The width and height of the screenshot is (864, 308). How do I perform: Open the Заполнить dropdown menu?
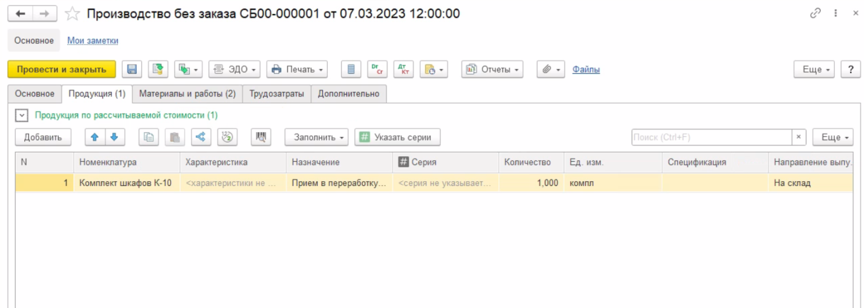click(316, 137)
